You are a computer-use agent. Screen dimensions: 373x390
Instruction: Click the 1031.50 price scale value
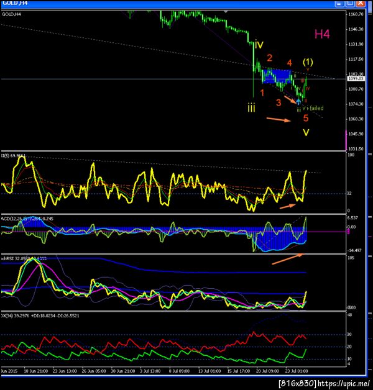click(x=356, y=149)
